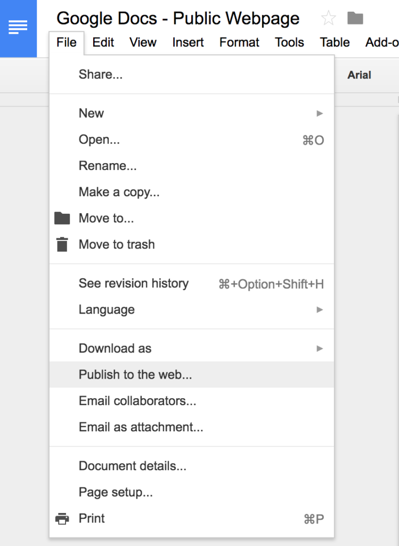Image resolution: width=399 pixels, height=546 pixels.
Task: Expand the New submenu arrow
Action: point(320,113)
